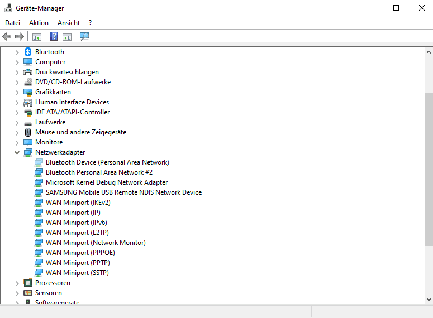433x318 pixels.
Task: Expand the Computer node
Action: click(x=17, y=62)
